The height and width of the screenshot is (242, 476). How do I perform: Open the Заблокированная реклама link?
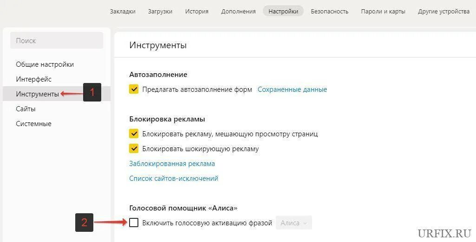(x=172, y=164)
